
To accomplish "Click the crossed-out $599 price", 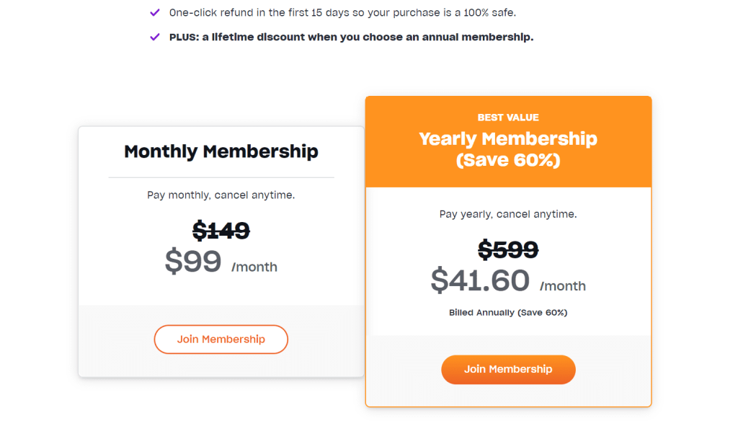I will pos(508,249).
